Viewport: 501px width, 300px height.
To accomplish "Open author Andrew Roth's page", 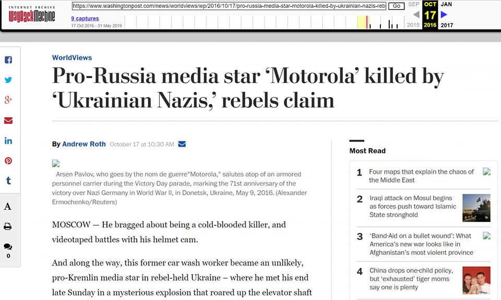I will 83,144.
